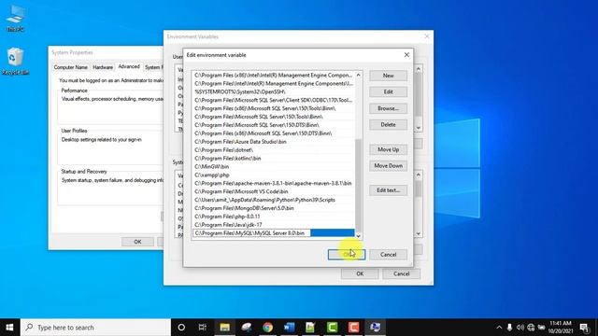Click the Move Down button
598x336 pixels.
[388, 166]
